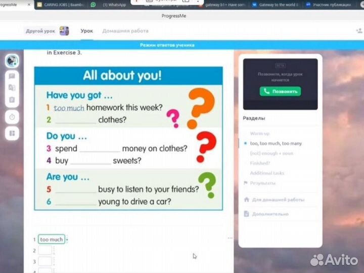Image resolution: width=364 pixels, height=273 pixels.
Task: Switch to the Урок tab
Action: coord(86,31)
